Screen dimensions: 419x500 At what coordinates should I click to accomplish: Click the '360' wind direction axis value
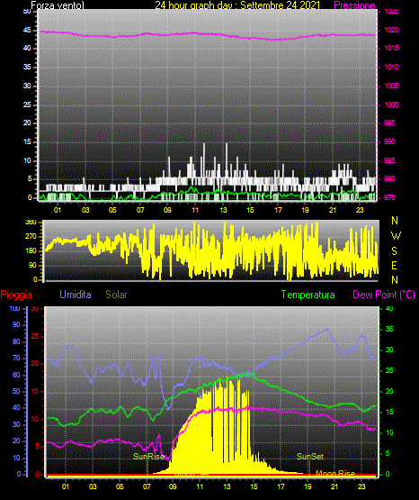[31, 223]
